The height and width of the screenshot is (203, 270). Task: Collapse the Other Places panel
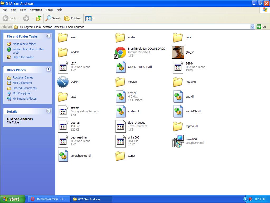pos(48,70)
